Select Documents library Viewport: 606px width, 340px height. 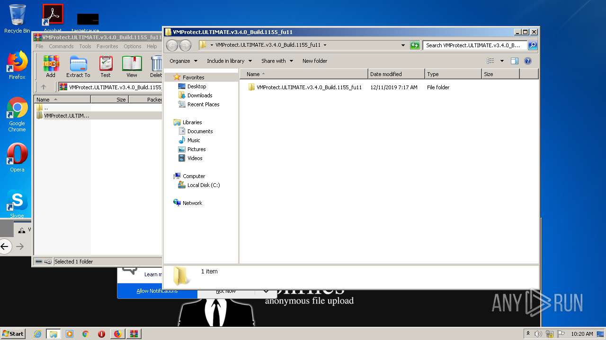pyautogui.click(x=200, y=131)
